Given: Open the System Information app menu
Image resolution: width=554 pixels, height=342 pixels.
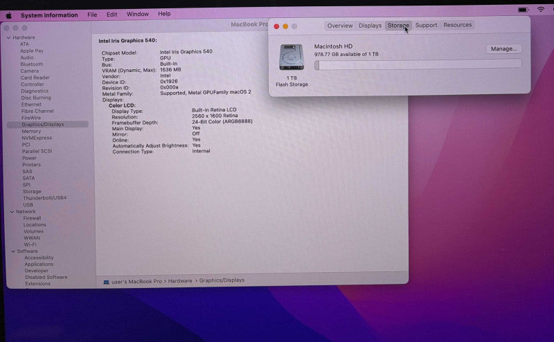Looking at the screenshot, I should pyautogui.click(x=49, y=15).
